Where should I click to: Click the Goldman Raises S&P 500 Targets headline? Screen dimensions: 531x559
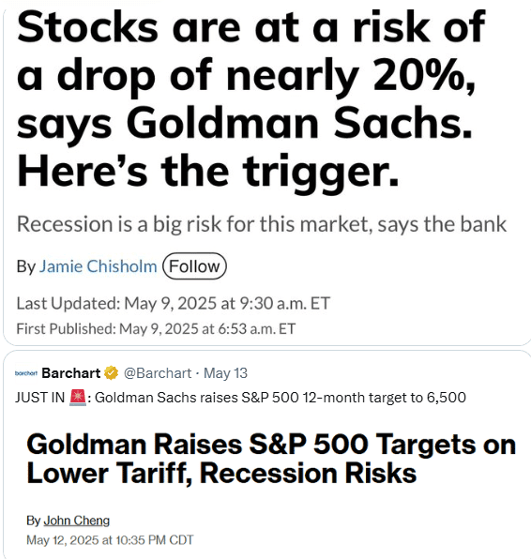(x=271, y=459)
